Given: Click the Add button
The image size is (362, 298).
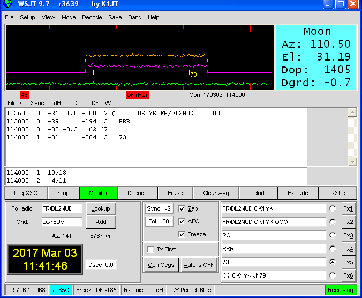Looking at the screenshot, I should pos(101,222).
